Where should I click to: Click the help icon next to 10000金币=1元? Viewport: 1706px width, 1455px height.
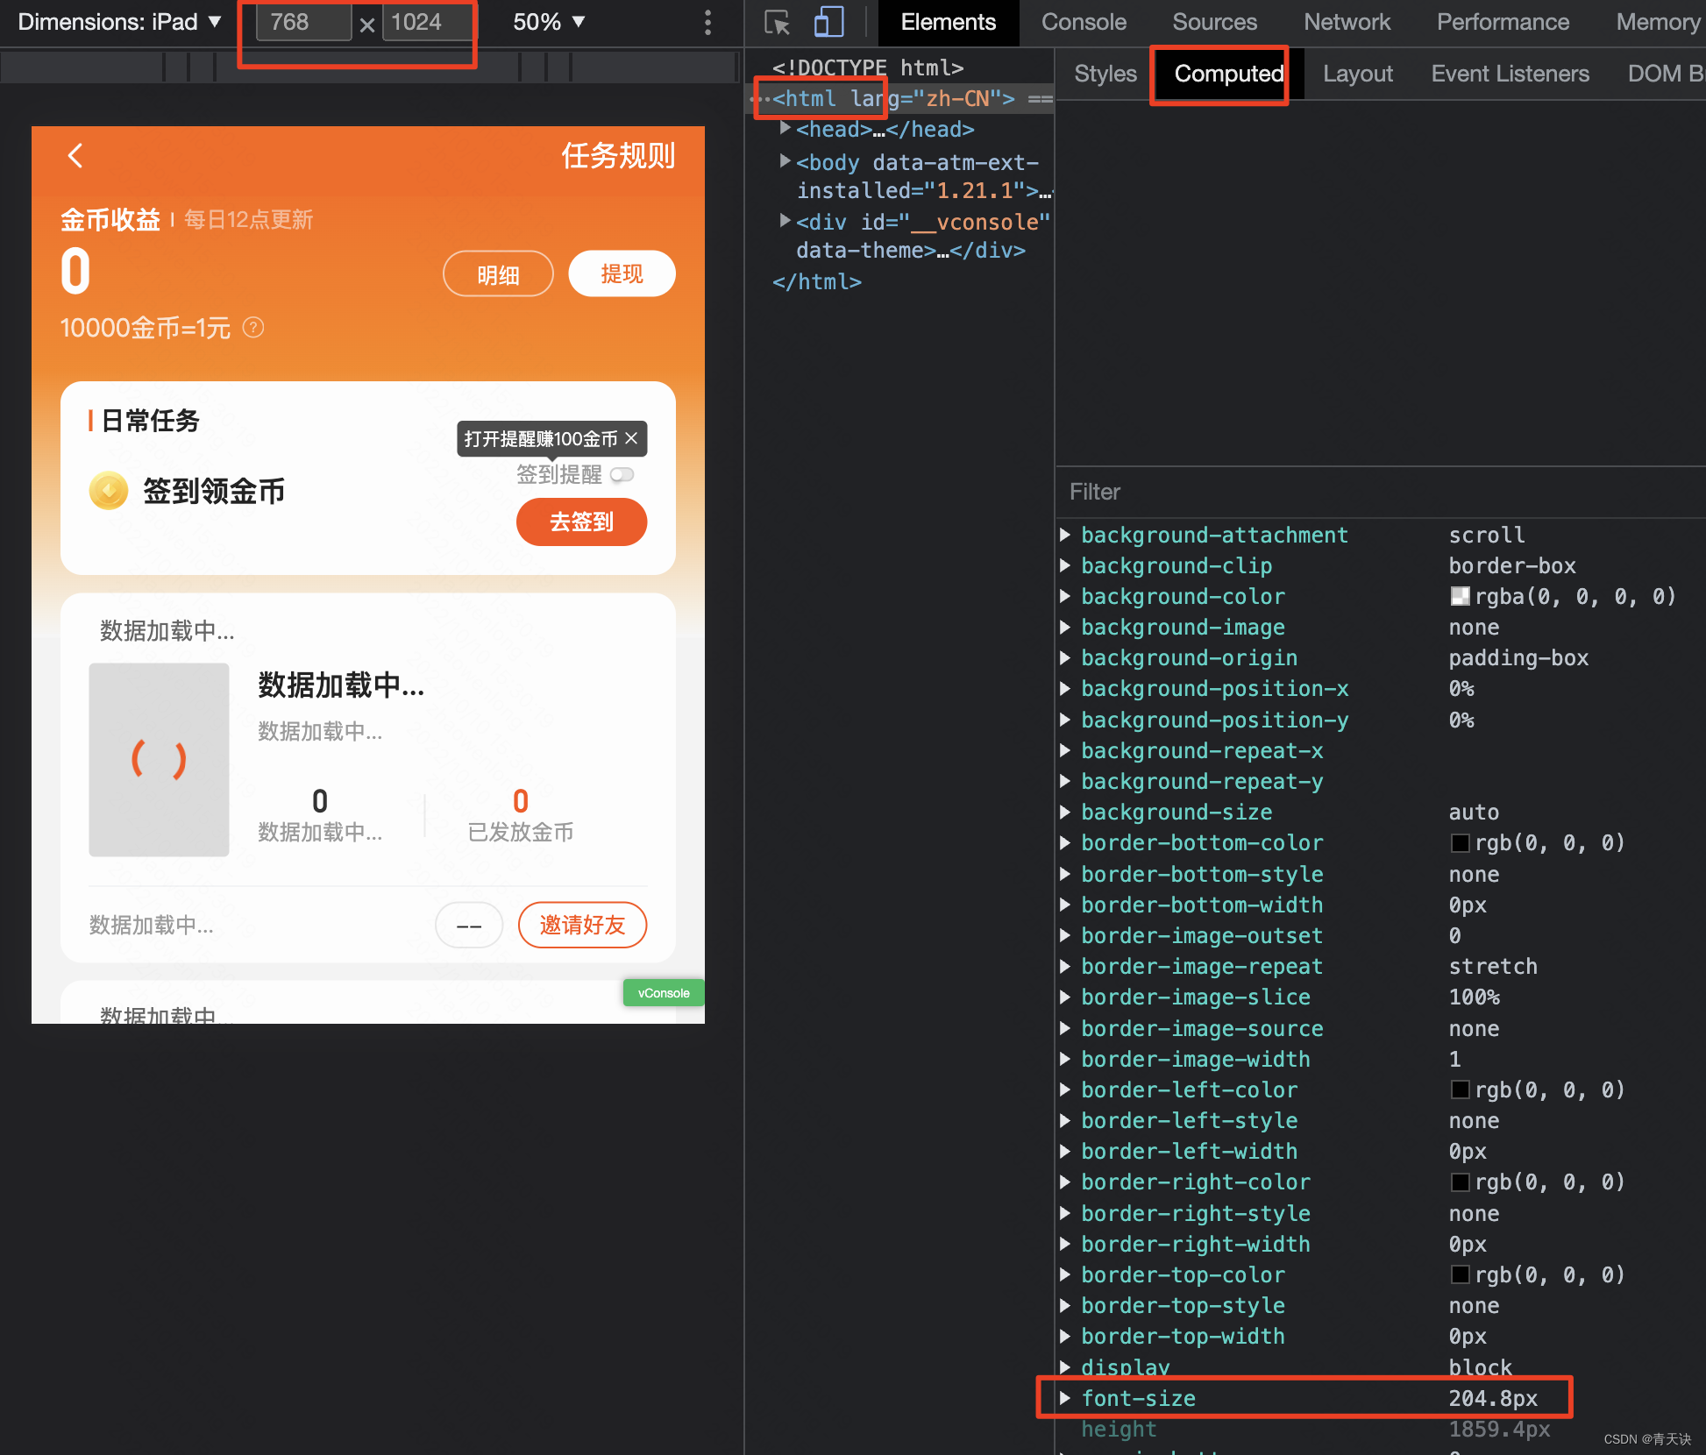click(x=253, y=328)
